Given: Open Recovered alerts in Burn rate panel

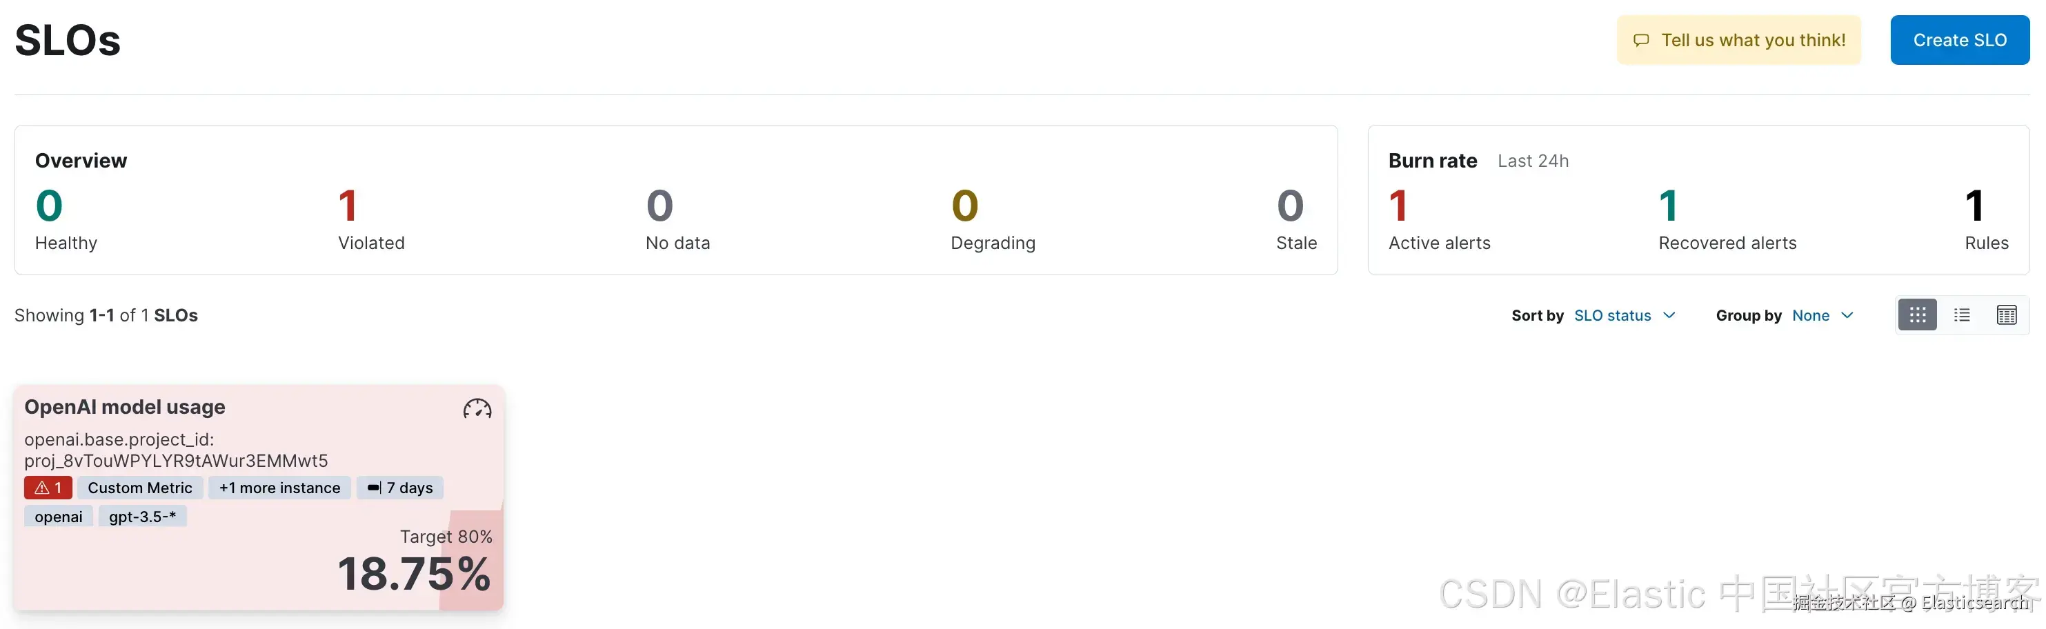Looking at the screenshot, I should pyautogui.click(x=1668, y=206).
